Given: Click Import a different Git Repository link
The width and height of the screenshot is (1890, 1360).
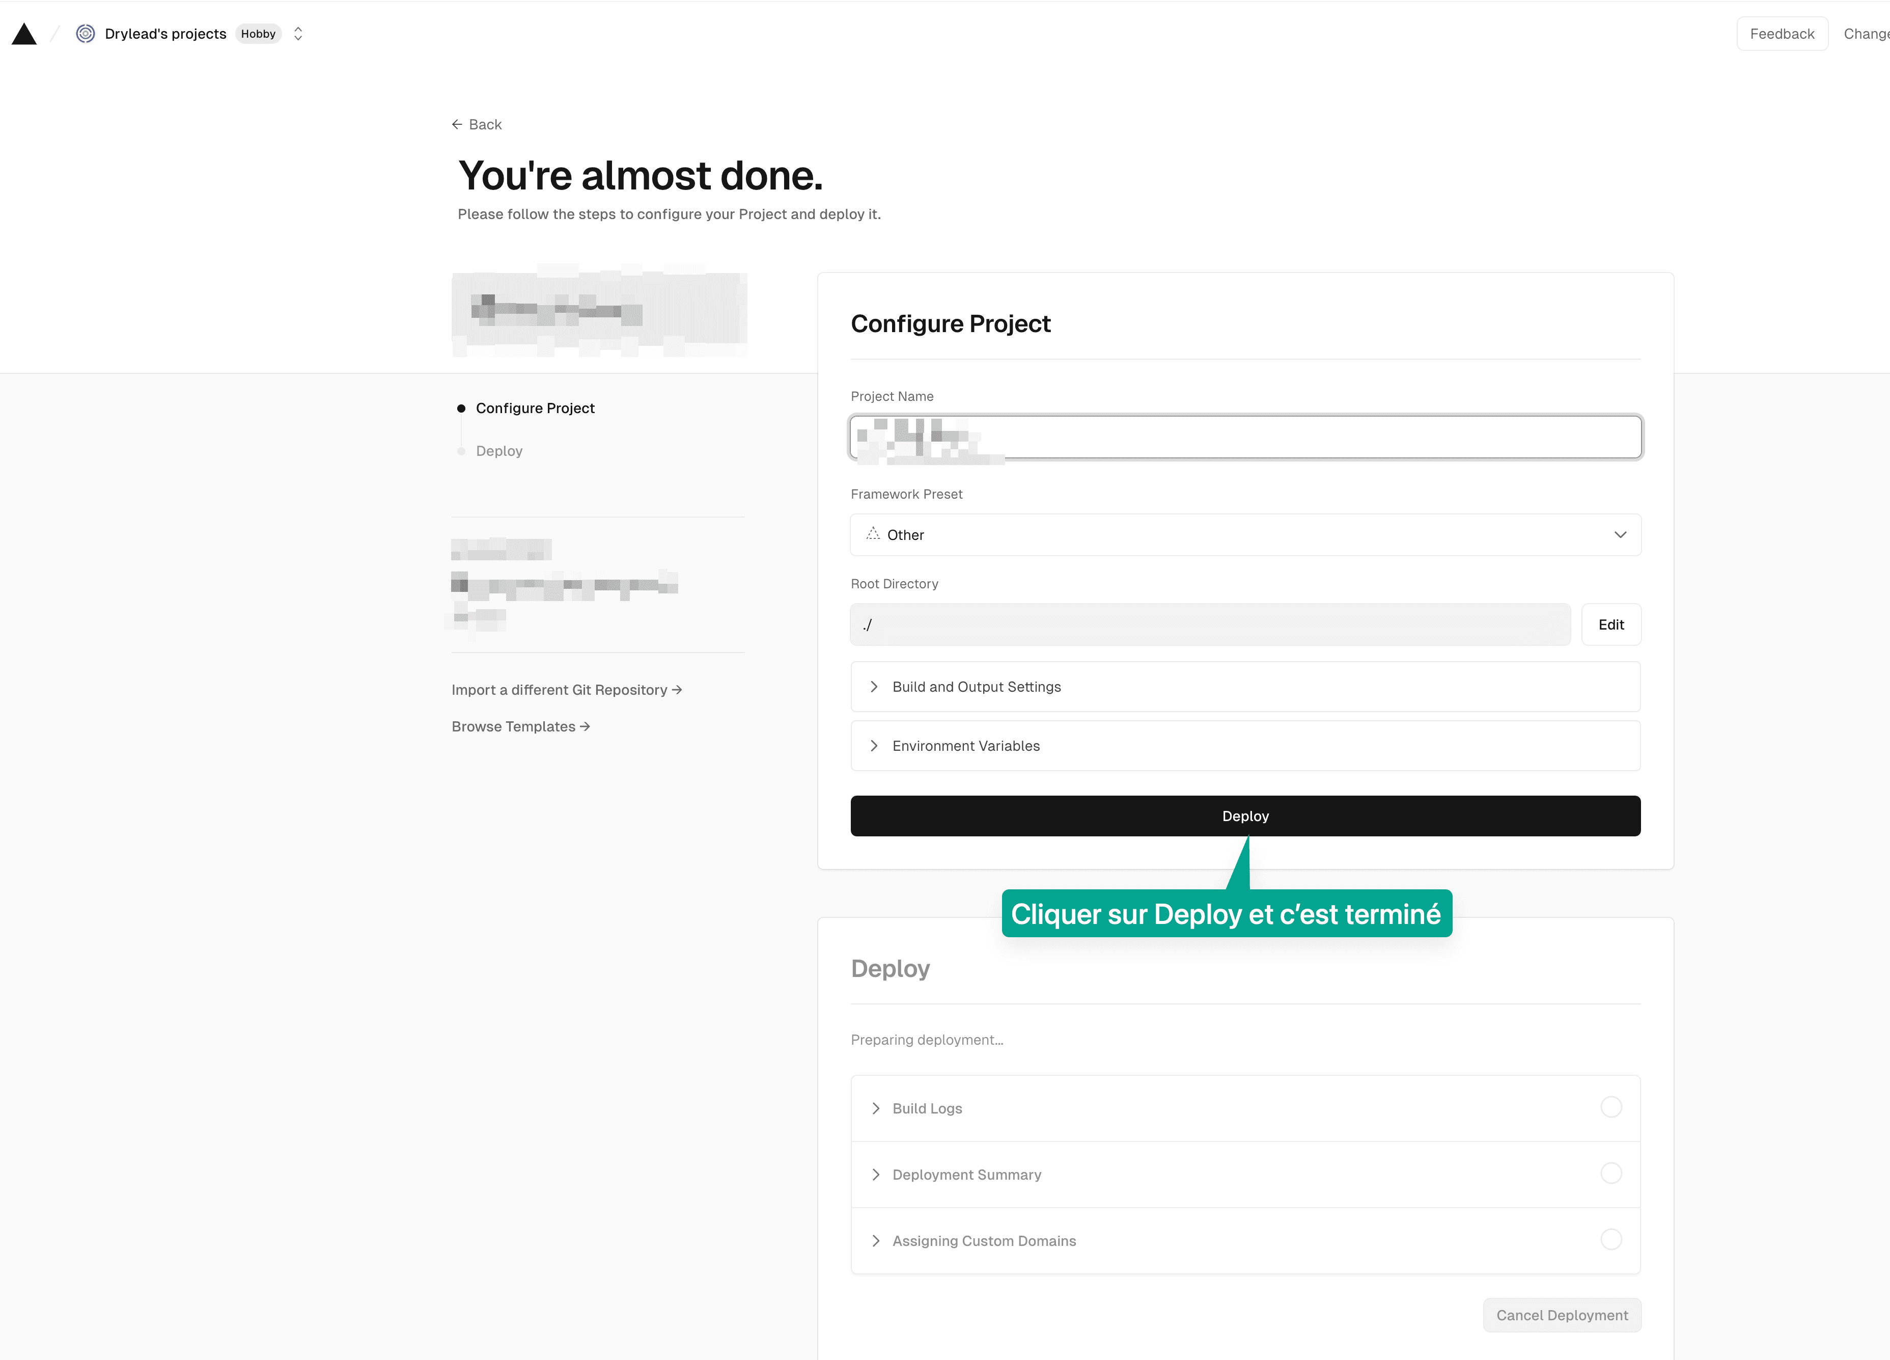Looking at the screenshot, I should coord(567,690).
